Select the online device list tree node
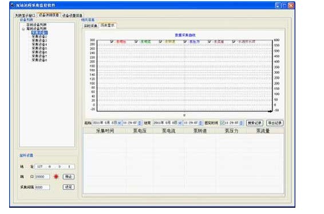 click(37, 25)
